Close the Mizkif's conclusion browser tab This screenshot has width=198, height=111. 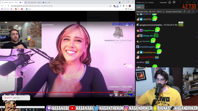(x=23, y=2)
